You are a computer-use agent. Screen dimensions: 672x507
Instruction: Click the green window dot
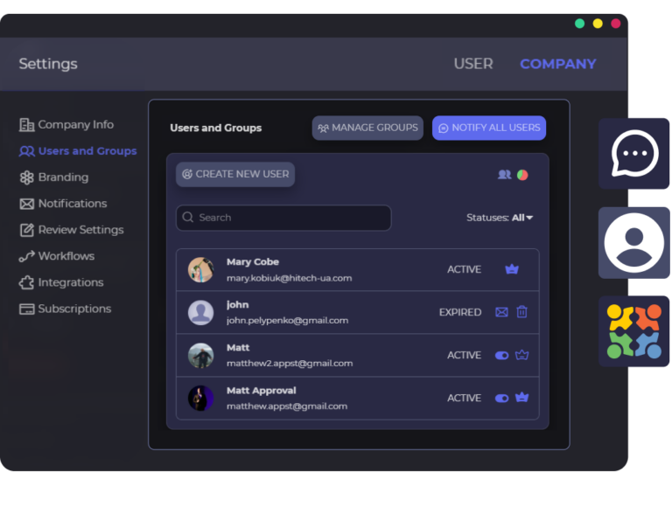pyautogui.click(x=579, y=24)
